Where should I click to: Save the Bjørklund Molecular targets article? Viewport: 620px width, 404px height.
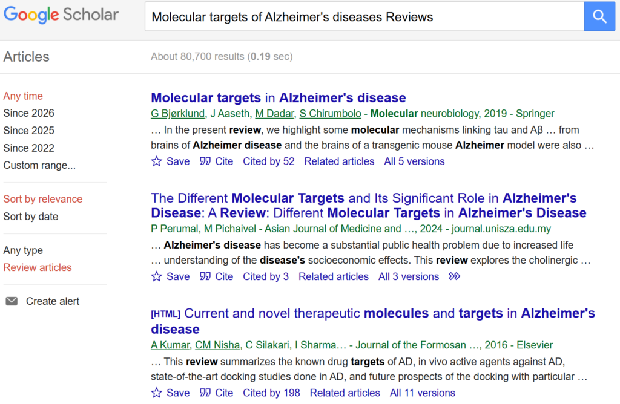(x=170, y=161)
